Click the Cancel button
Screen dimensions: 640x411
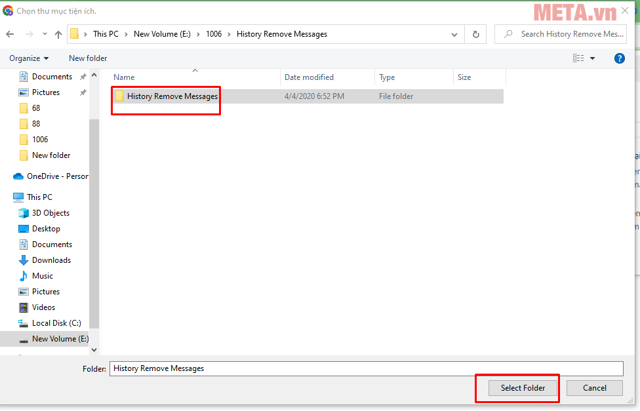(x=594, y=387)
